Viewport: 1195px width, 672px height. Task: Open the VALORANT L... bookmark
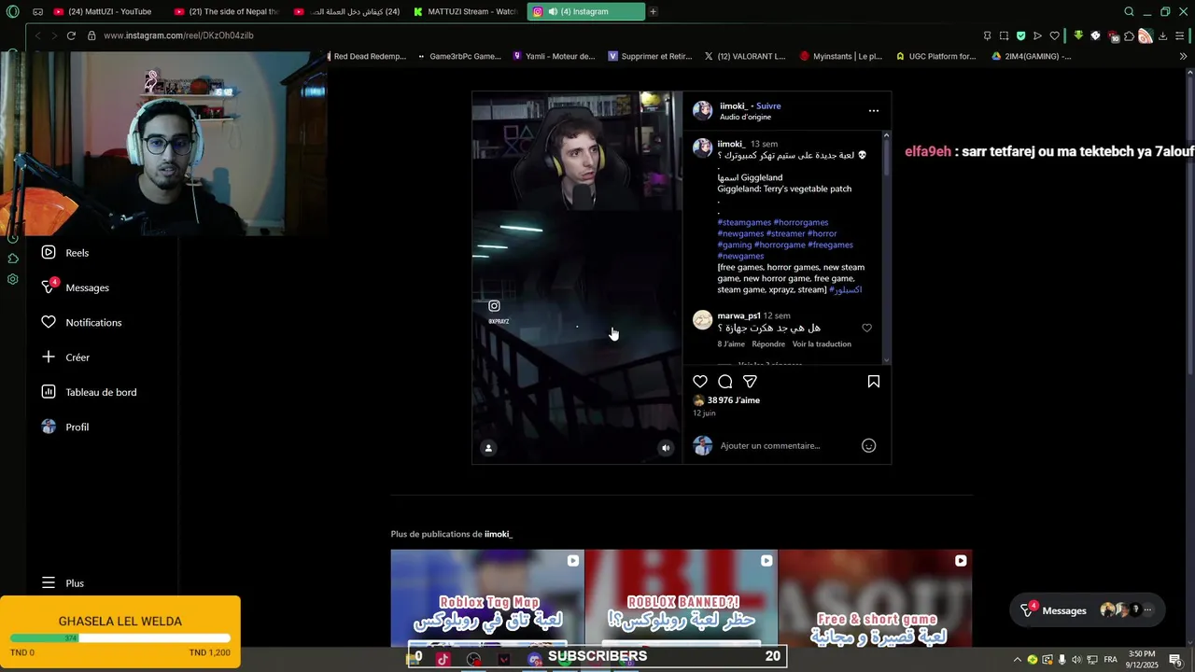pyautogui.click(x=745, y=56)
